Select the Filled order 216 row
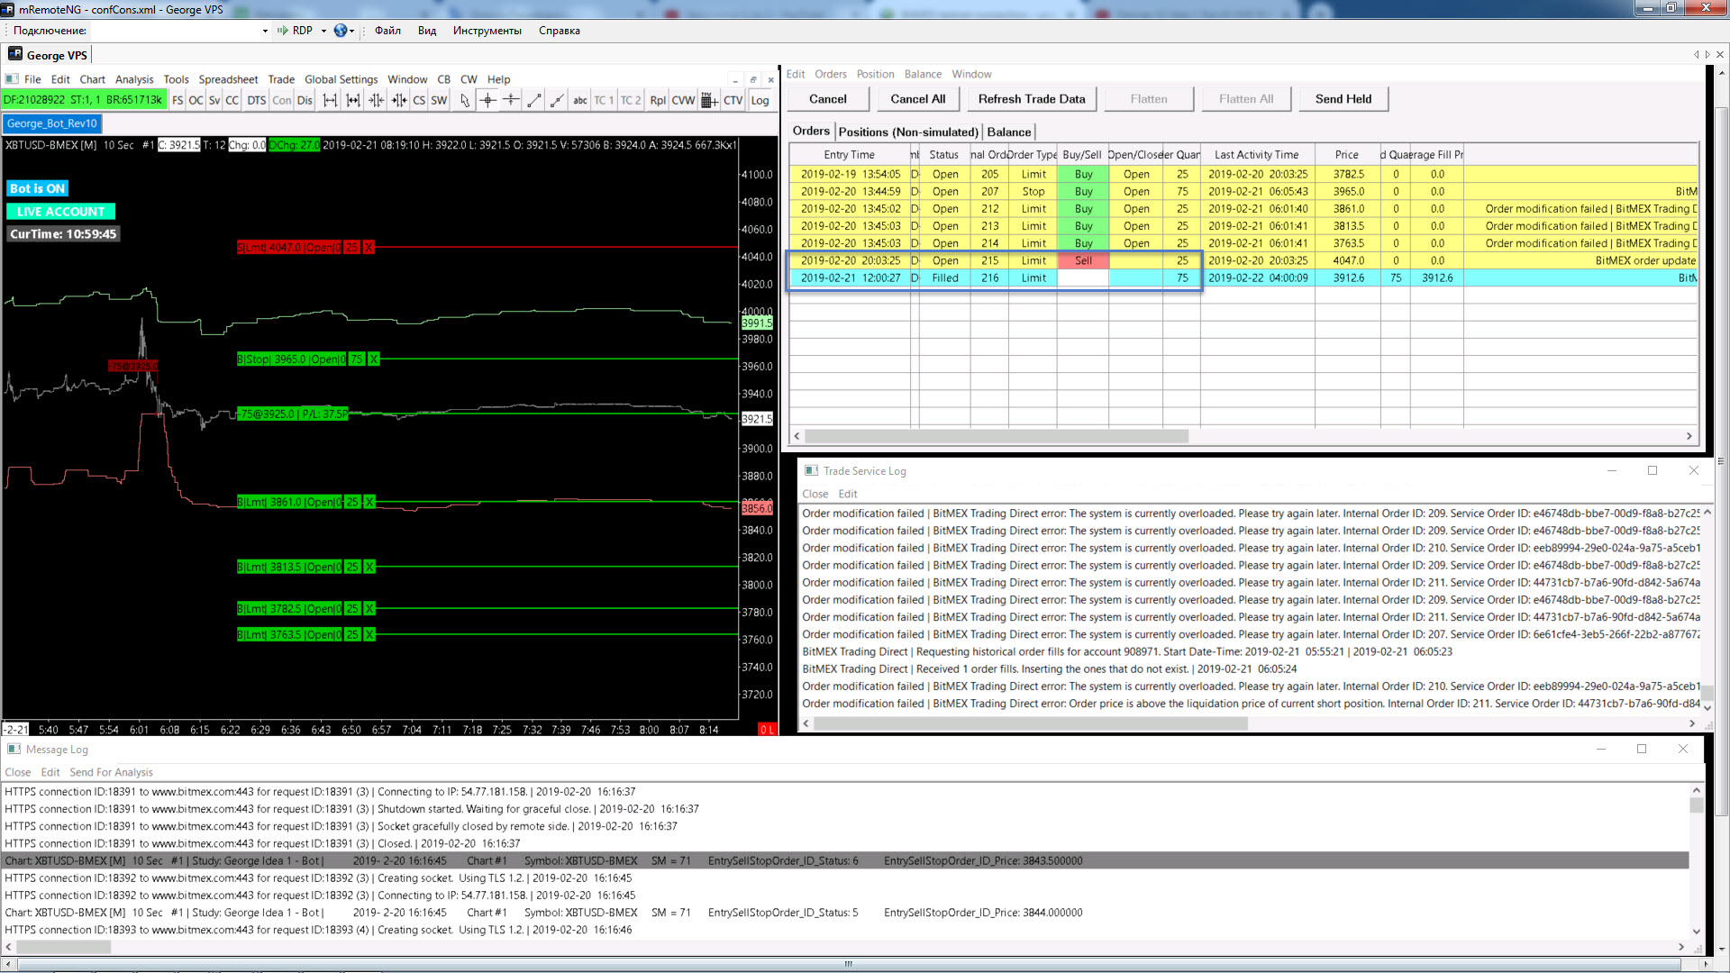1730x973 pixels. pyautogui.click(x=944, y=278)
